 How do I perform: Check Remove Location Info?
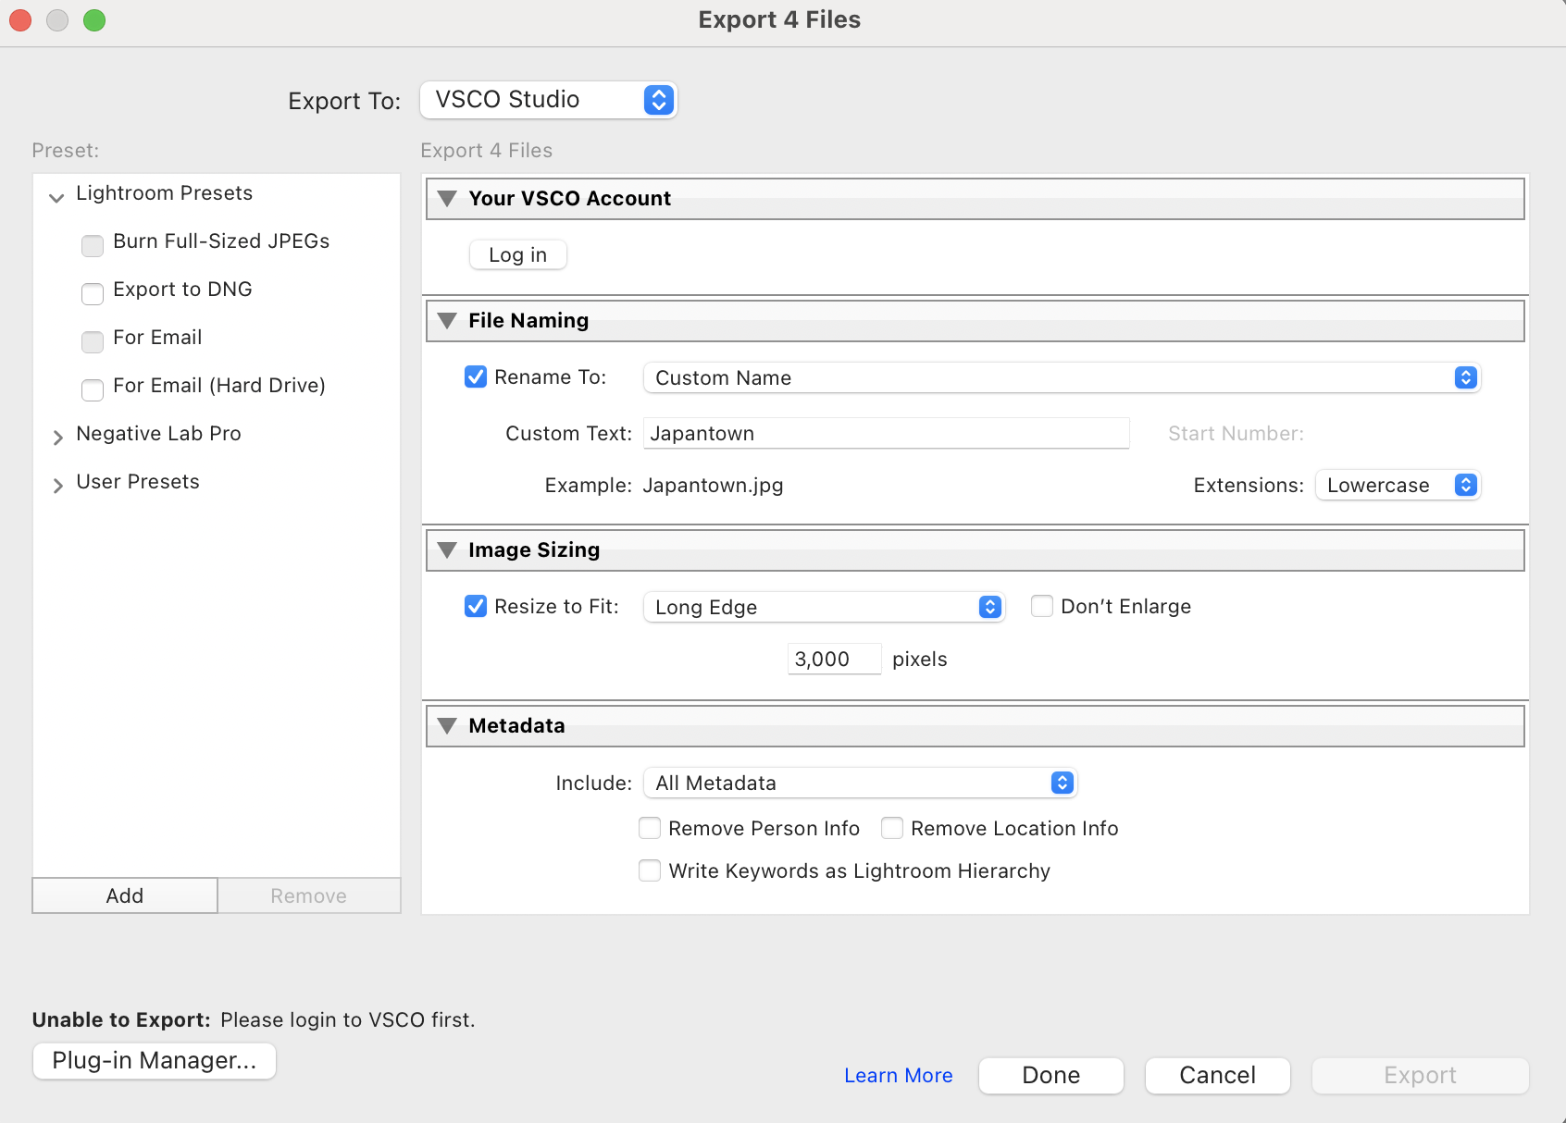pyautogui.click(x=892, y=829)
